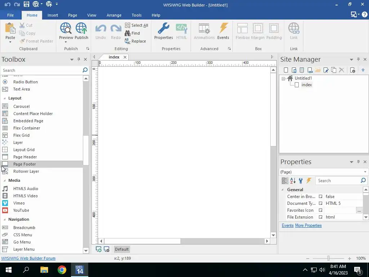Select Layout Grid from Toolbox

(24, 150)
